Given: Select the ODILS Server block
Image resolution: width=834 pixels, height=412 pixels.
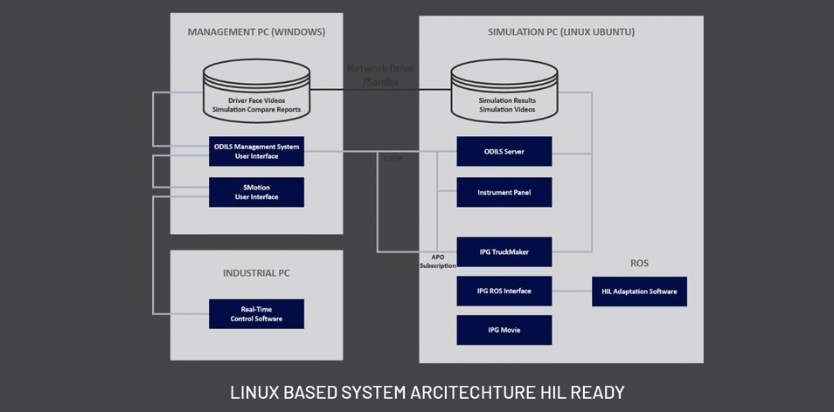Looking at the screenshot, I should click(504, 152).
